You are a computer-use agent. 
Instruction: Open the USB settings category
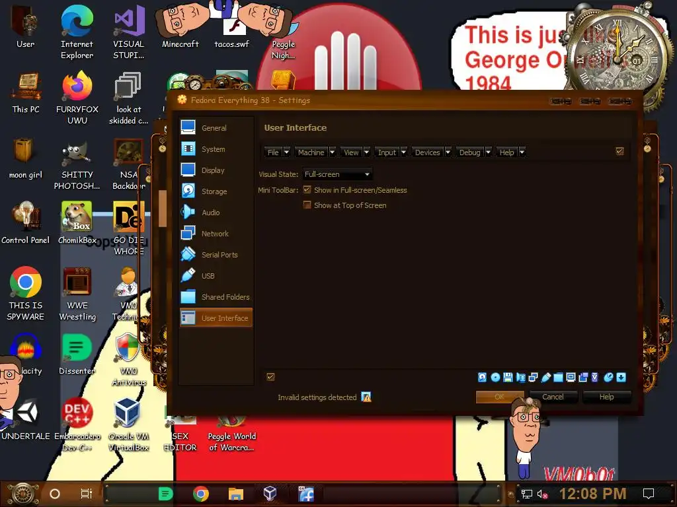tap(216, 276)
